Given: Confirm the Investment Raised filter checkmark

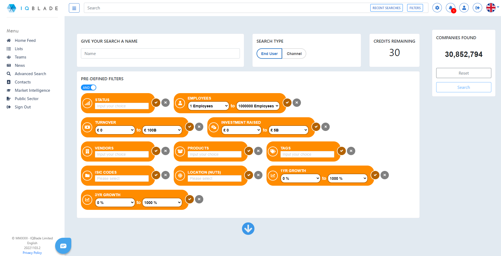Looking at the screenshot, I should point(316,127).
